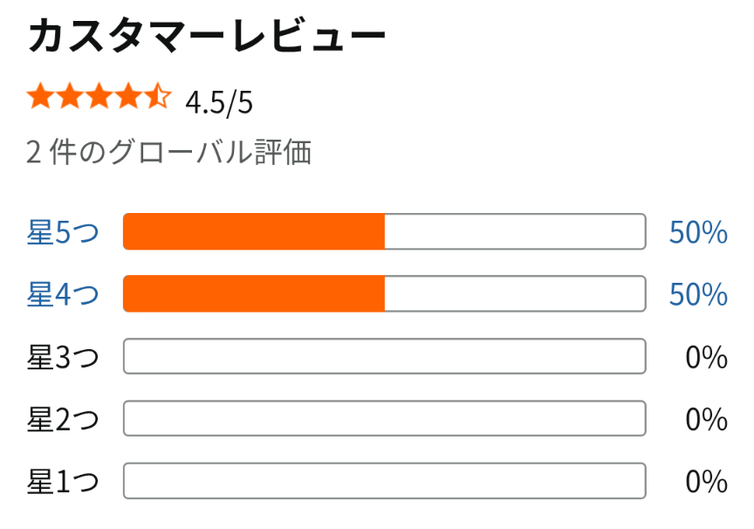Click the 星2つ label
This screenshot has height=529, width=754.
point(63,420)
